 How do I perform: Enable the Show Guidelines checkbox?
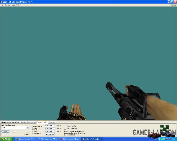(x=65, y=129)
